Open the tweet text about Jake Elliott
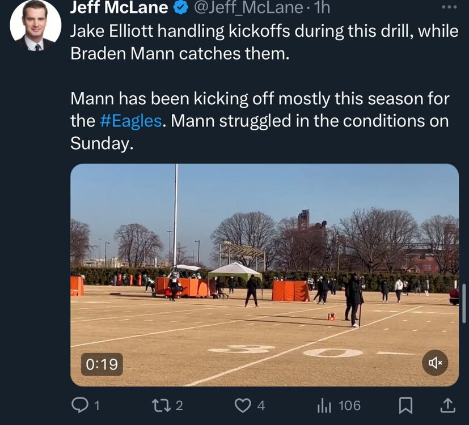Screen dimensions: 469x425 (264, 42)
